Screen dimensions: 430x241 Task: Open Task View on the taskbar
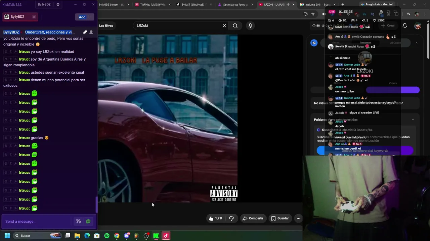tap(68, 236)
